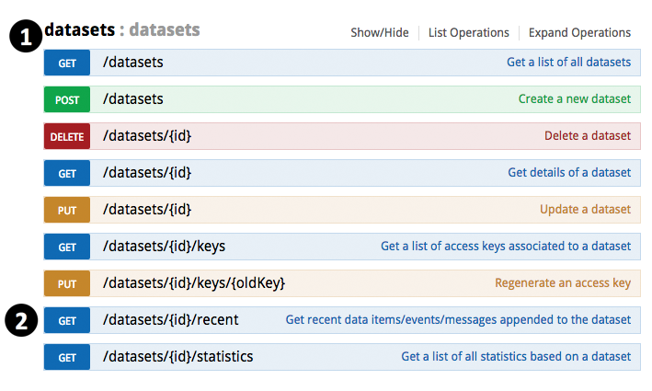Viewport: 652px width, 391px height.
Task: Toggle Show/Hide for datasets operations
Action: click(x=379, y=32)
